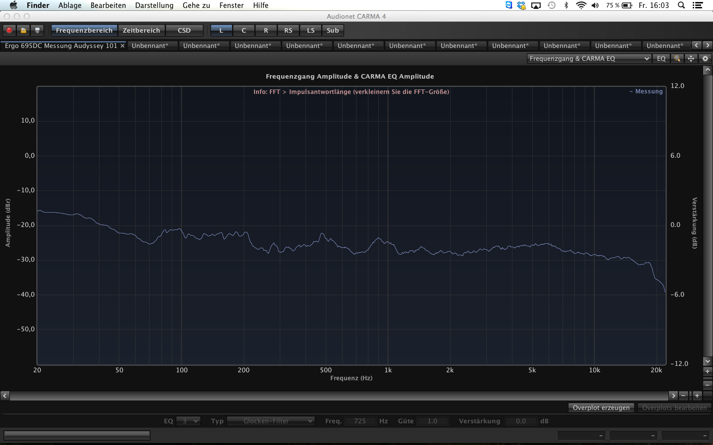Open the Gehe zu menu

[x=197, y=5]
